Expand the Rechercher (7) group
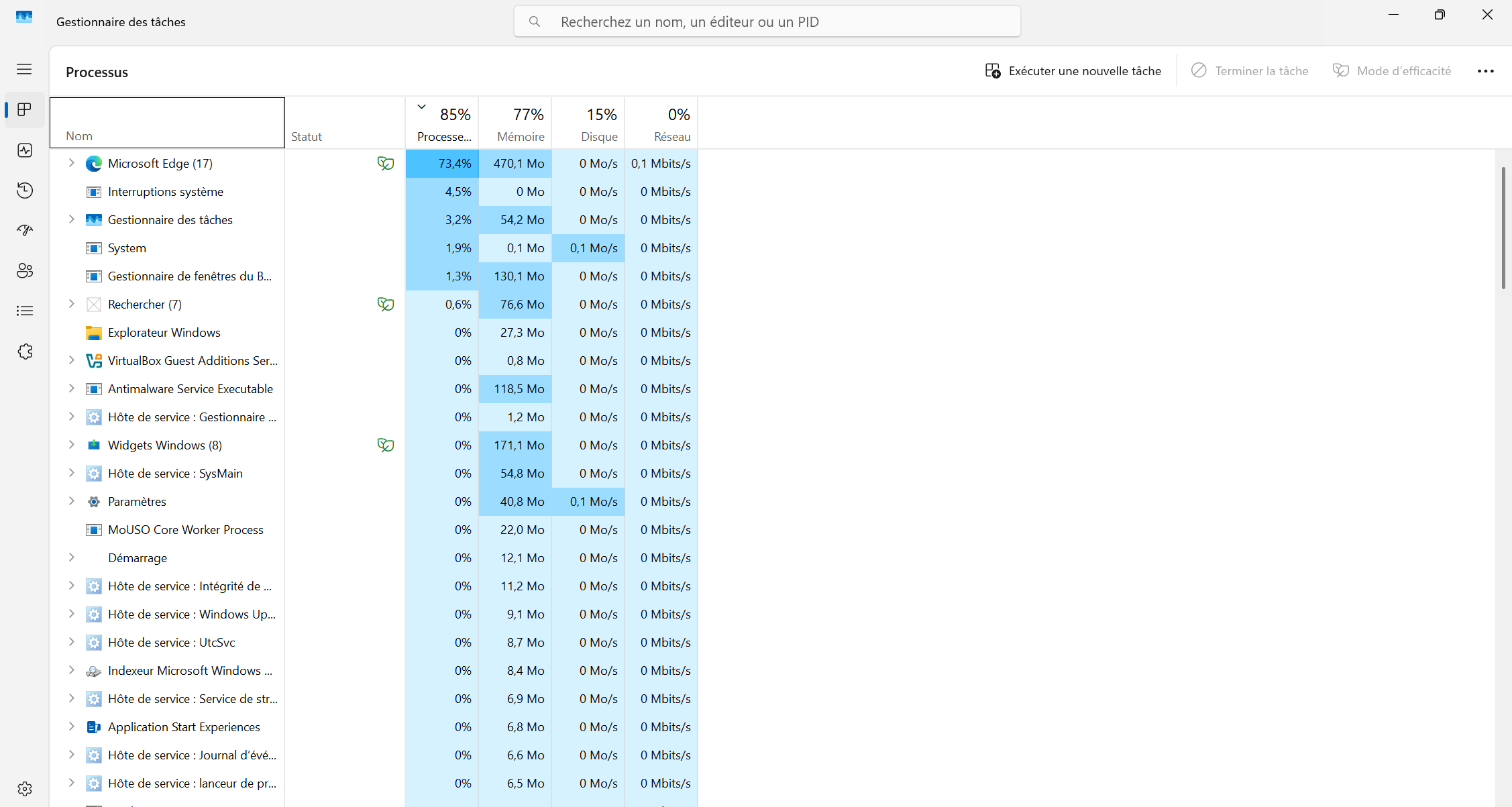Viewport: 1512px width, 807px height. (71, 304)
